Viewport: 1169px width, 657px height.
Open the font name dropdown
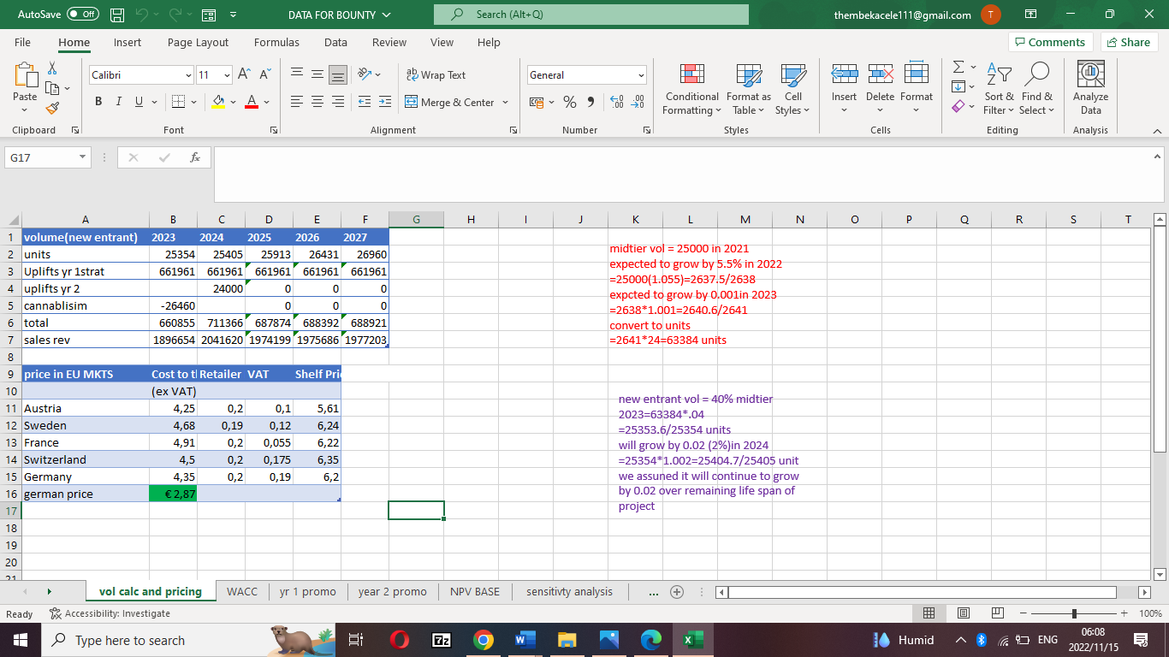coord(188,75)
